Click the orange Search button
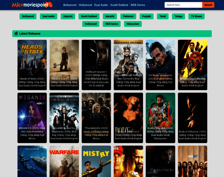Image resolution: width=224 pixels, height=177 pixels. coord(208,5)
